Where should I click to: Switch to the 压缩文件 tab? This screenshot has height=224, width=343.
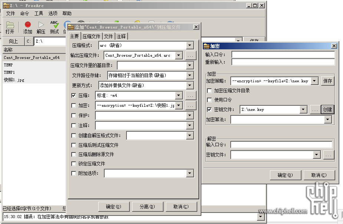coord(92,36)
